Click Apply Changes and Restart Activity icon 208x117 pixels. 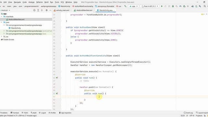(165, 6)
